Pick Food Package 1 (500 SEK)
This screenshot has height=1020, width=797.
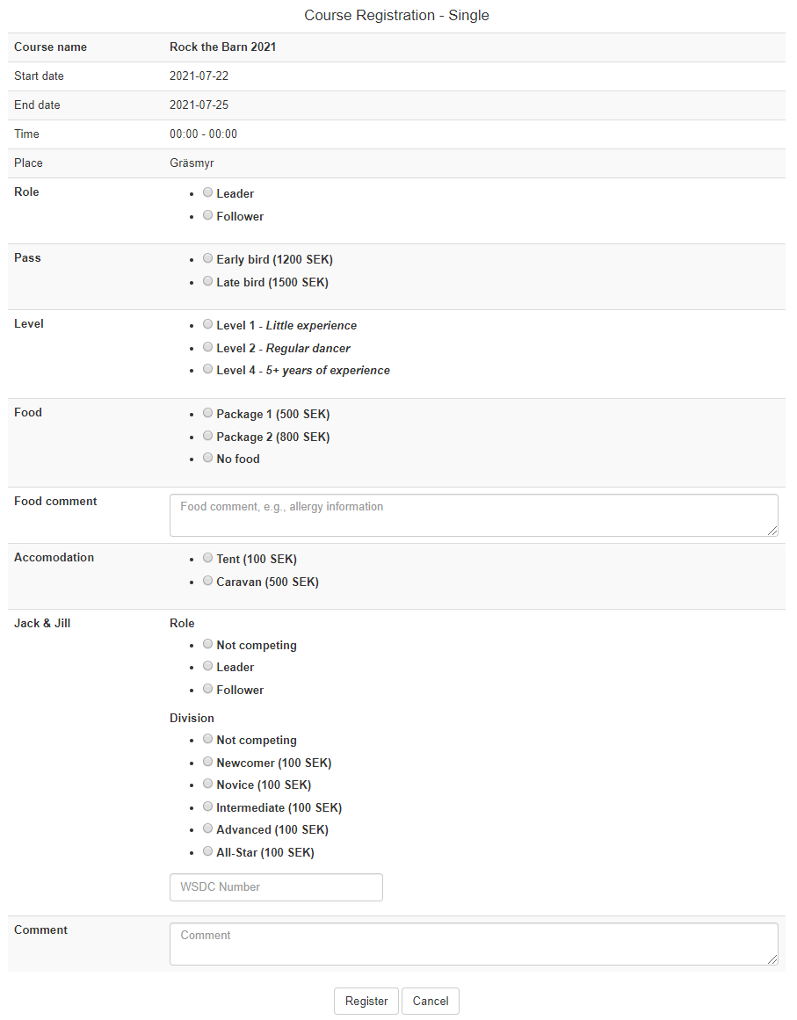pyautogui.click(x=207, y=412)
